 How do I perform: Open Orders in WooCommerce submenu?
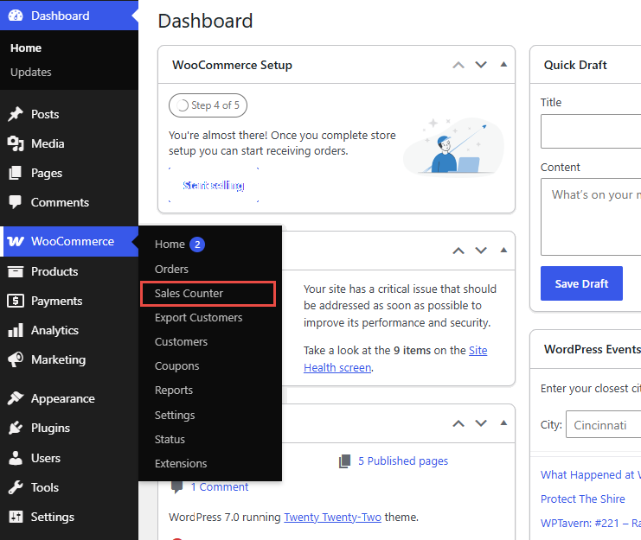point(171,269)
